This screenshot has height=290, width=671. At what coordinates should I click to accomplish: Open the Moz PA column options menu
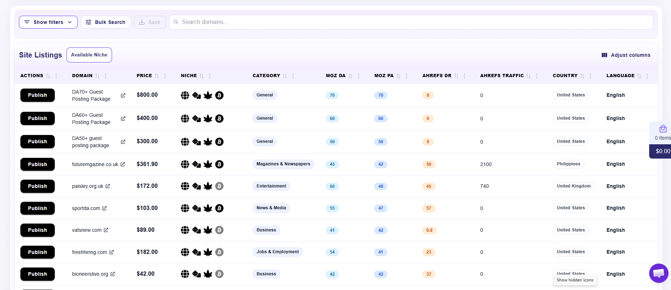(407, 76)
